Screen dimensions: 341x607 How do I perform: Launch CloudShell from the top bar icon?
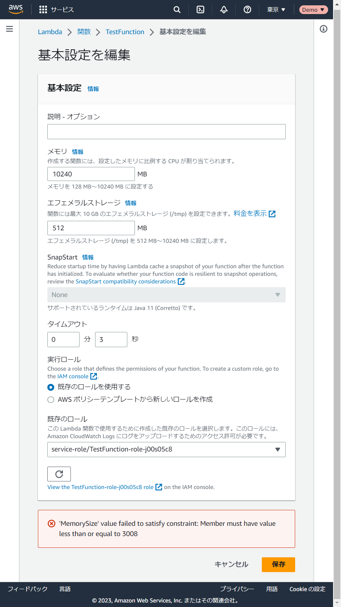pyautogui.click(x=200, y=9)
